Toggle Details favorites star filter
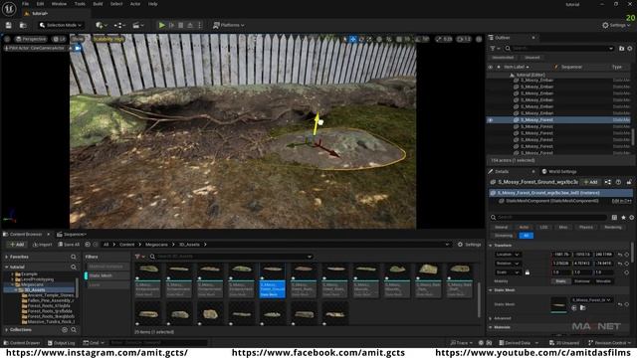This screenshot has height=358, width=637. point(623,218)
